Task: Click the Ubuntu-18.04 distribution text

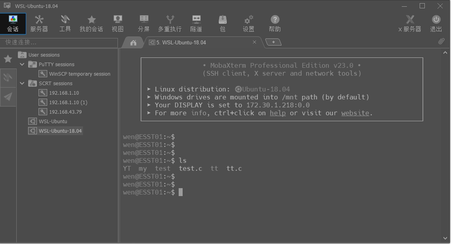Action: (266, 89)
